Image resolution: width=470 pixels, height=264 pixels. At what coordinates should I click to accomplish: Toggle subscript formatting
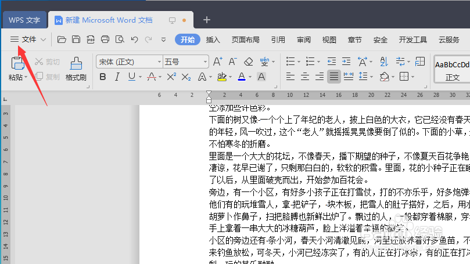coord(186,77)
